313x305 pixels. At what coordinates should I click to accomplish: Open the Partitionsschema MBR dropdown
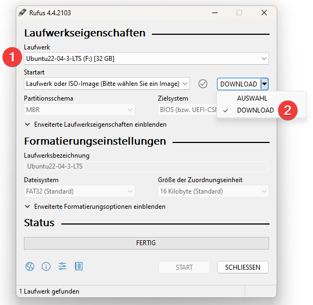(x=79, y=110)
